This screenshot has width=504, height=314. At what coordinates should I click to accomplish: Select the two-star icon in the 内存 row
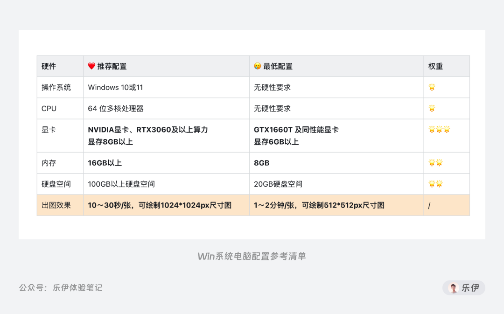(x=435, y=162)
